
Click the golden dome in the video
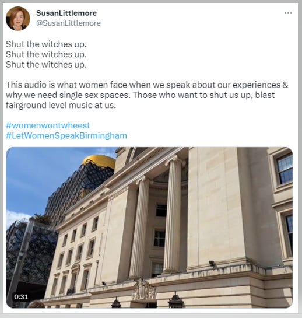pos(99,161)
